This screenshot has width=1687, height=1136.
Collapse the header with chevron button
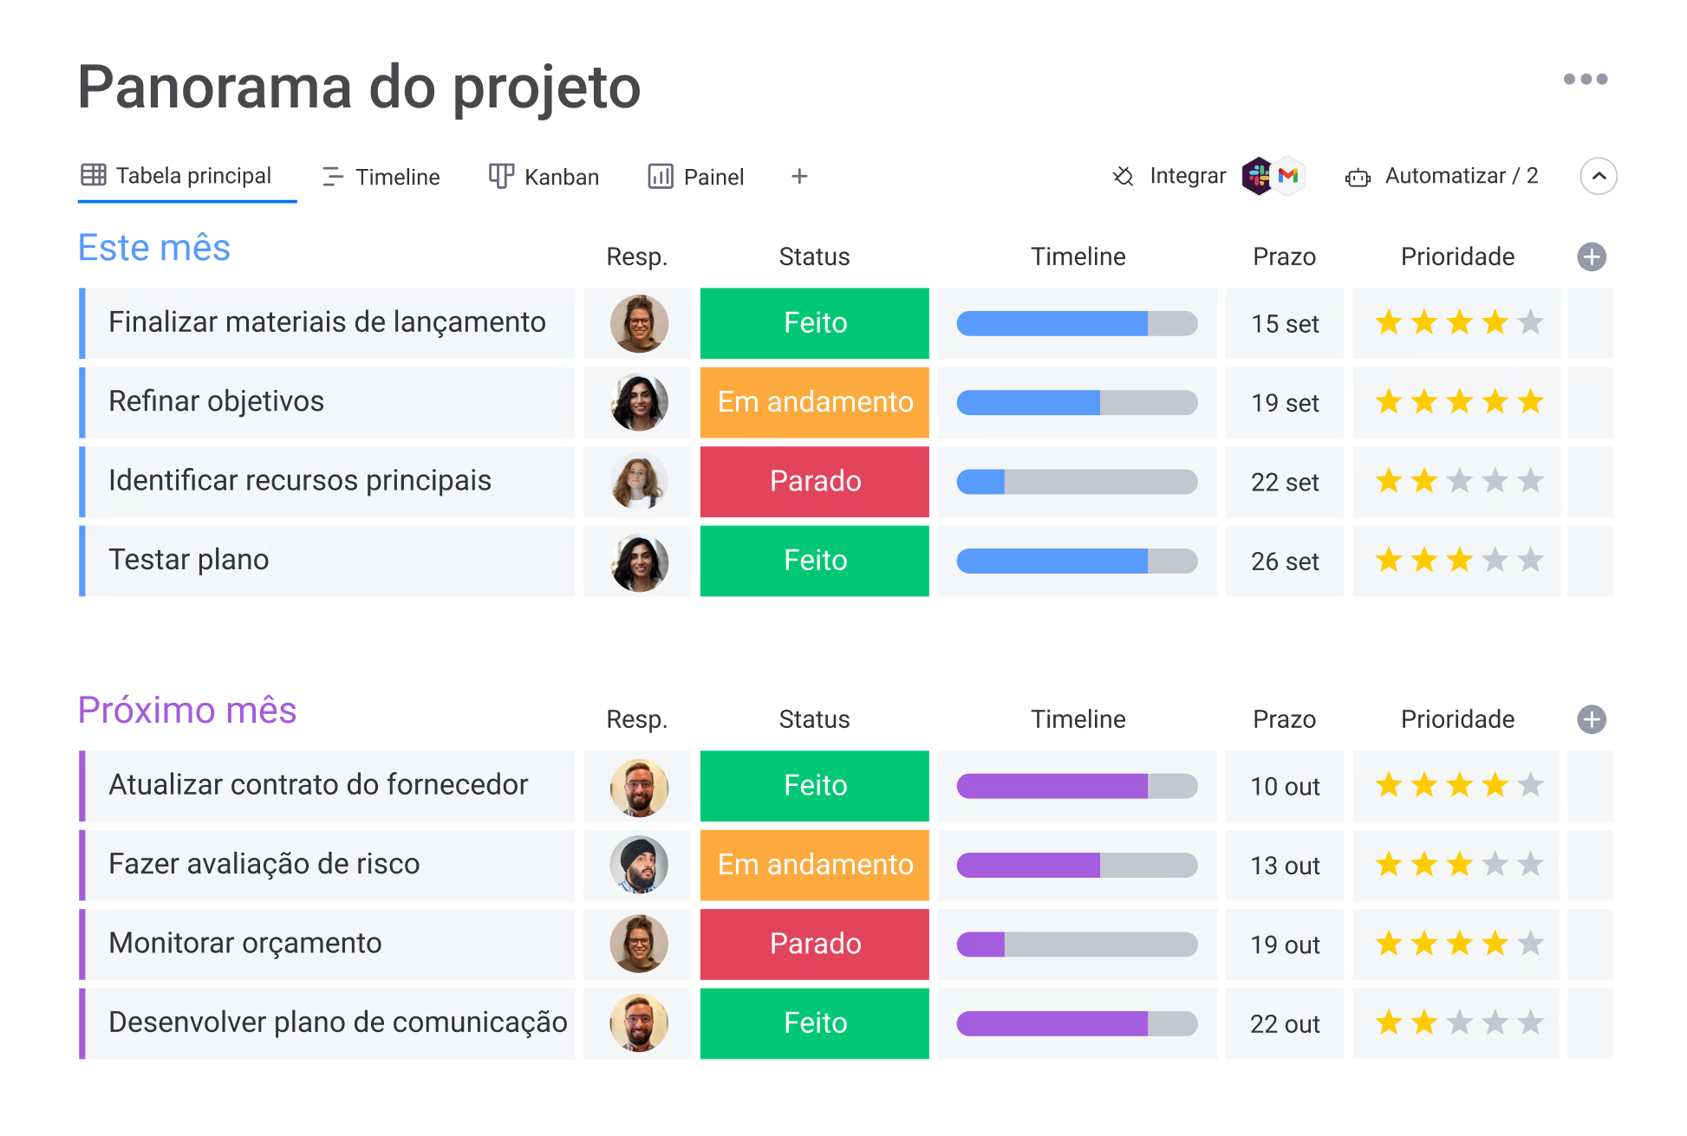(1598, 176)
